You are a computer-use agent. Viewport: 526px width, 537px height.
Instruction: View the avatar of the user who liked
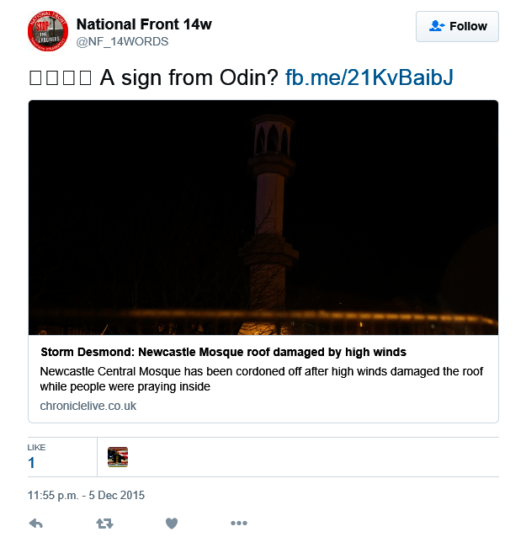118,457
